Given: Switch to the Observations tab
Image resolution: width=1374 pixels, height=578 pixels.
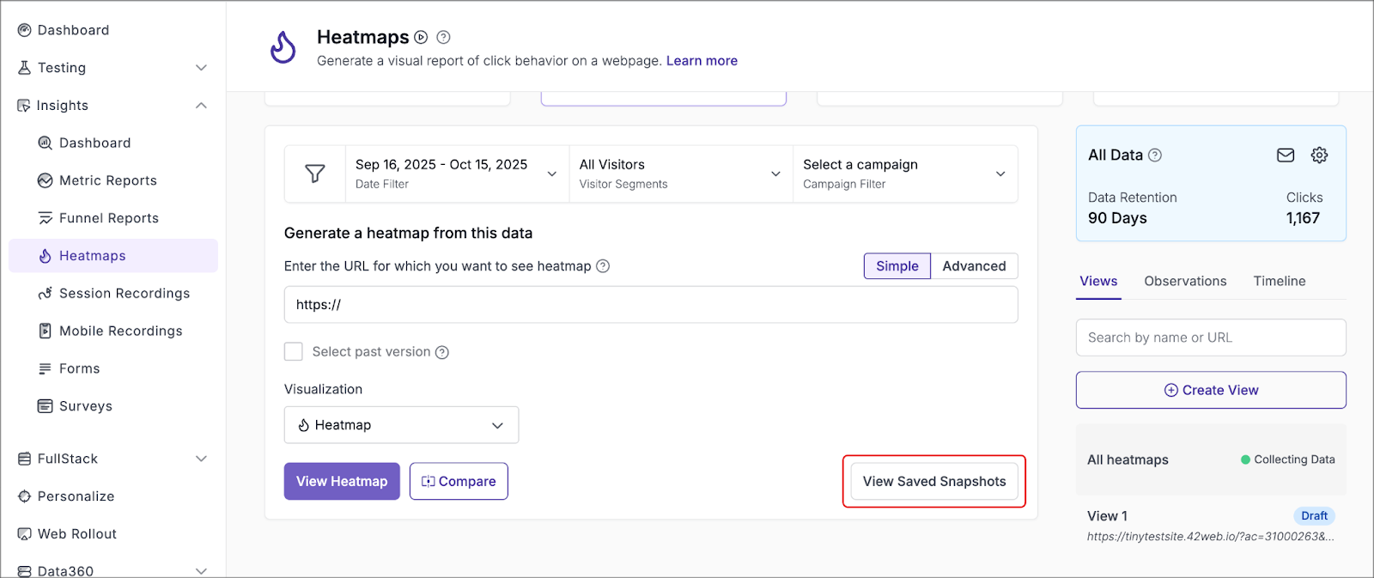Looking at the screenshot, I should coord(1185,281).
